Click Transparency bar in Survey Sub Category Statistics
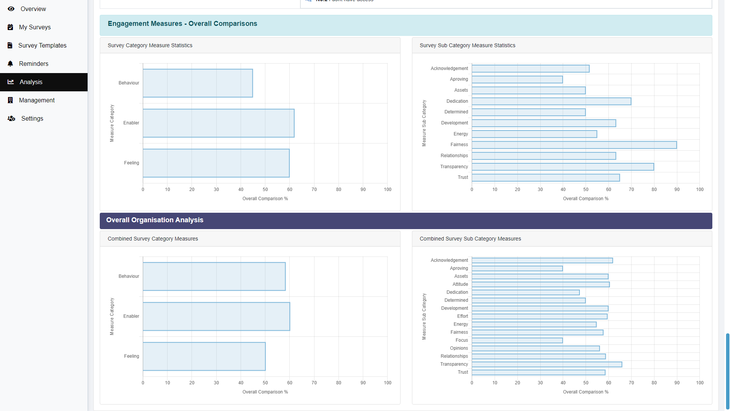The height and width of the screenshot is (411, 731). tap(563, 167)
